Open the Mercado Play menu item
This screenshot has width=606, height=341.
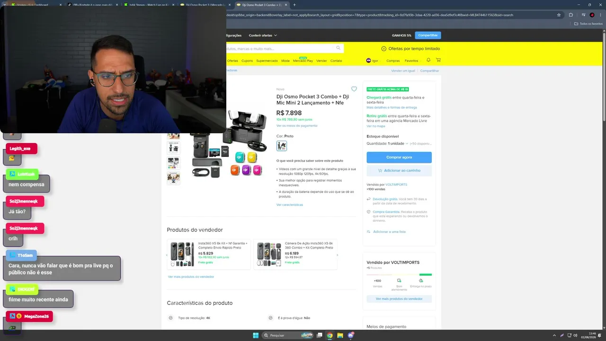pyautogui.click(x=303, y=61)
